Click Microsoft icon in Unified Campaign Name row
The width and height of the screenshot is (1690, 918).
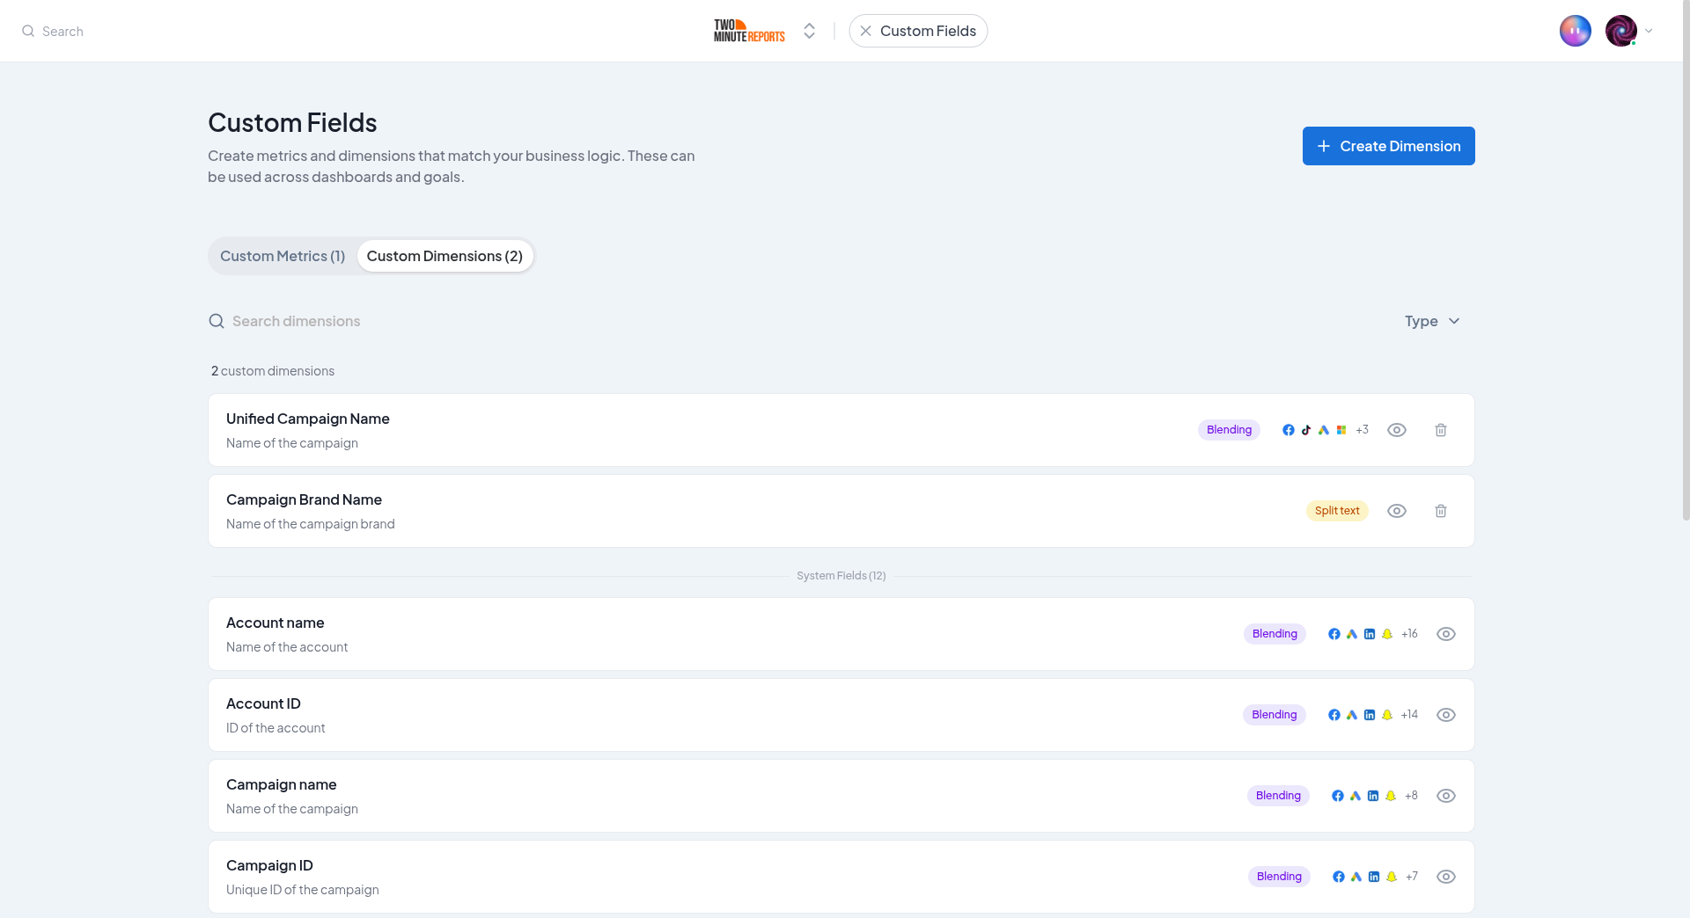(1341, 430)
